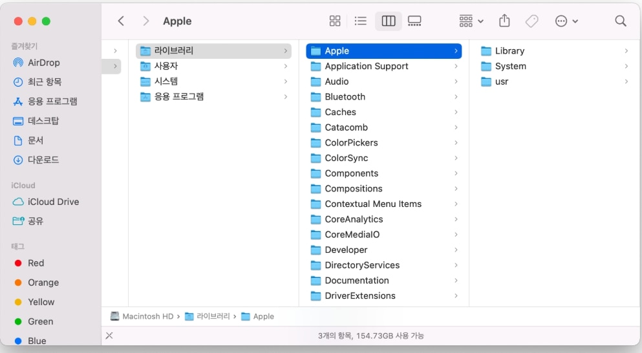The width and height of the screenshot is (642, 353).
Task: Click Apple in the path bar
Action: (257, 317)
